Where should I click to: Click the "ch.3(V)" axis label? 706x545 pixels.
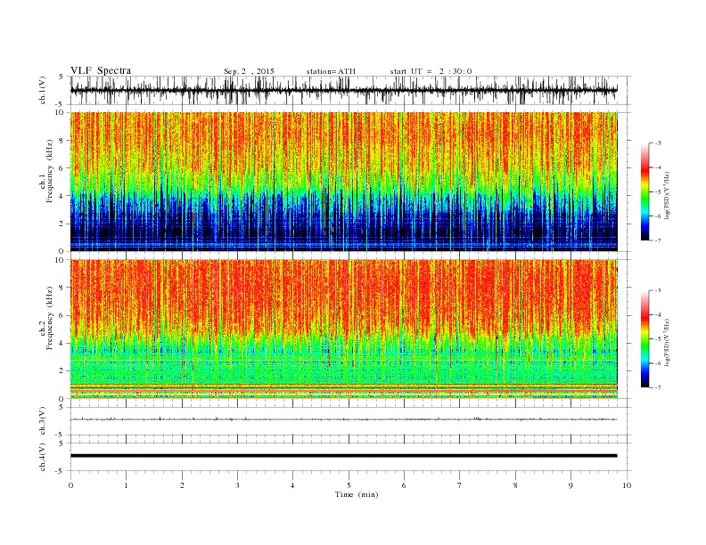coord(43,421)
